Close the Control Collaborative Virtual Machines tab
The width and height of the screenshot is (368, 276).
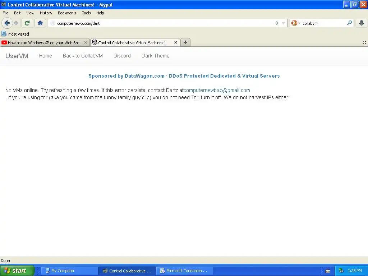[x=175, y=42]
